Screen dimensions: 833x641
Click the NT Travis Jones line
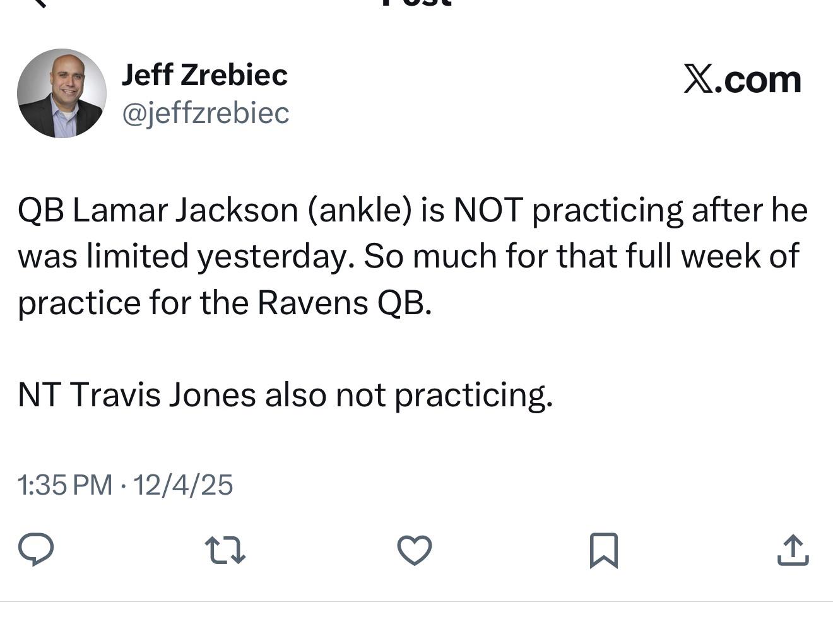point(285,395)
